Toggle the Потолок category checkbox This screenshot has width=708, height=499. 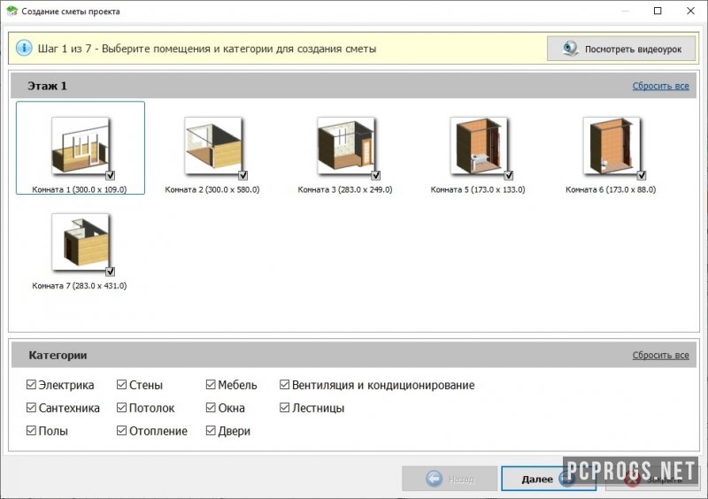point(121,408)
